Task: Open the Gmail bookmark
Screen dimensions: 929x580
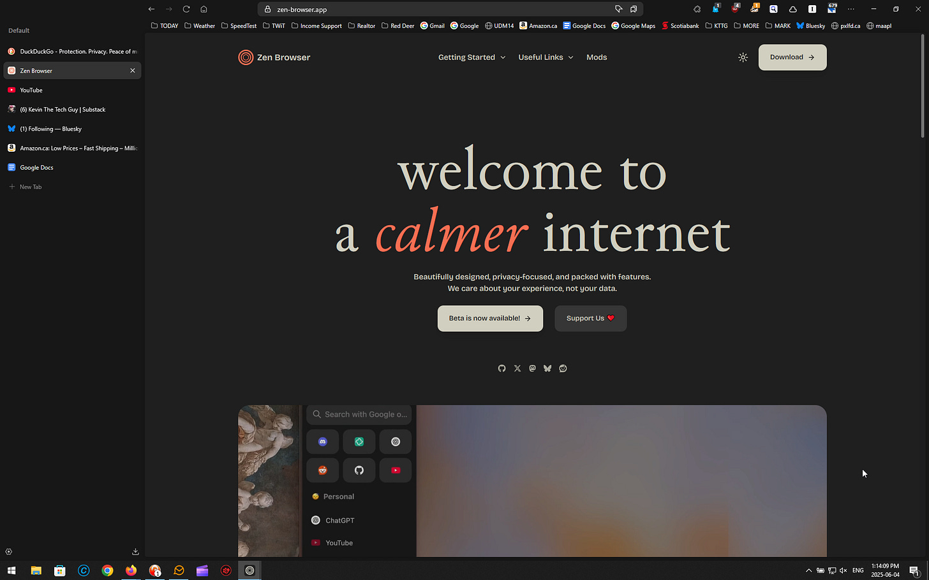Action: tap(432, 26)
